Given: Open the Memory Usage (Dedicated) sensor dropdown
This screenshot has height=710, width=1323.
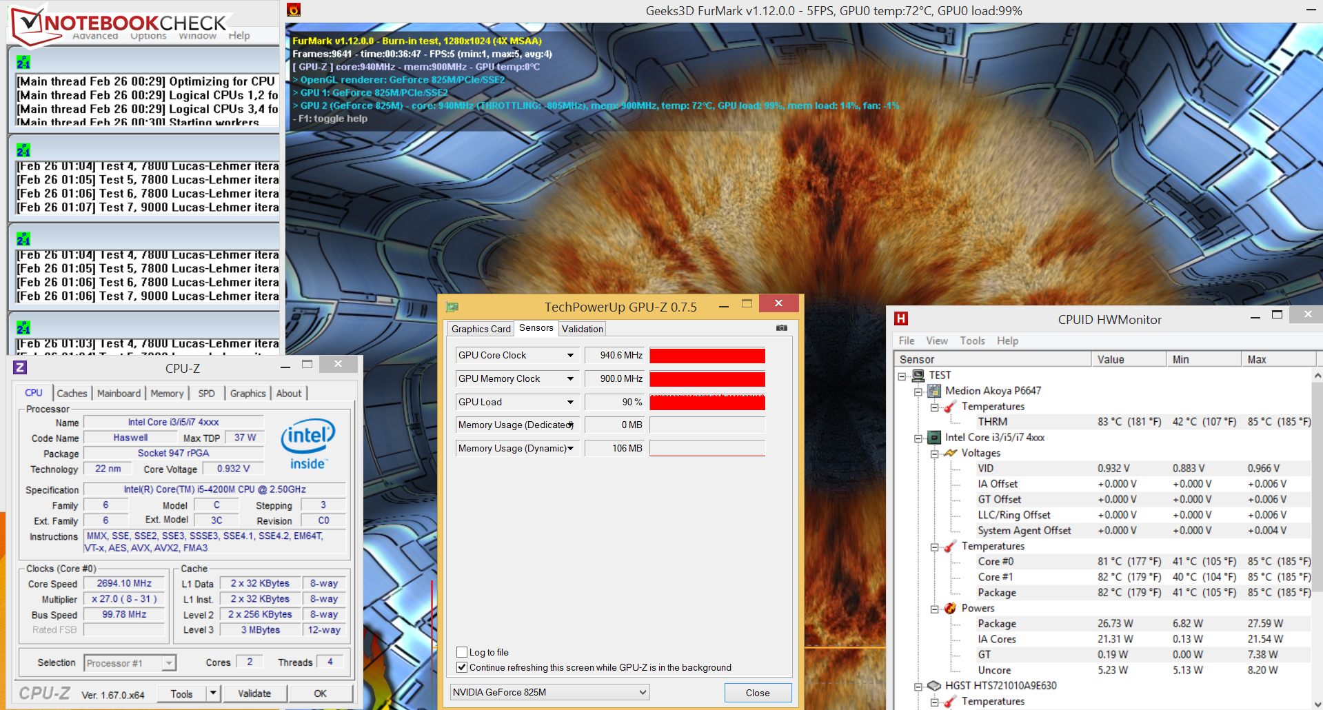Looking at the screenshot, I should [570, 425].
